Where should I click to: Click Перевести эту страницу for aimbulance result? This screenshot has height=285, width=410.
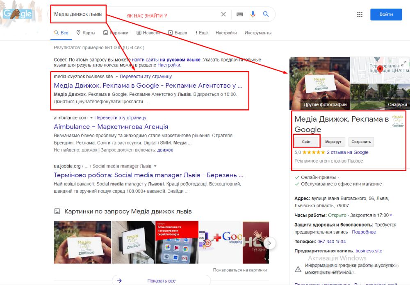coord(120,118)
